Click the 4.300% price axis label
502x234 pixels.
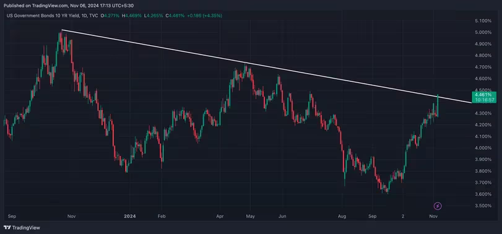pyautogui.click(x=482, y=113)
